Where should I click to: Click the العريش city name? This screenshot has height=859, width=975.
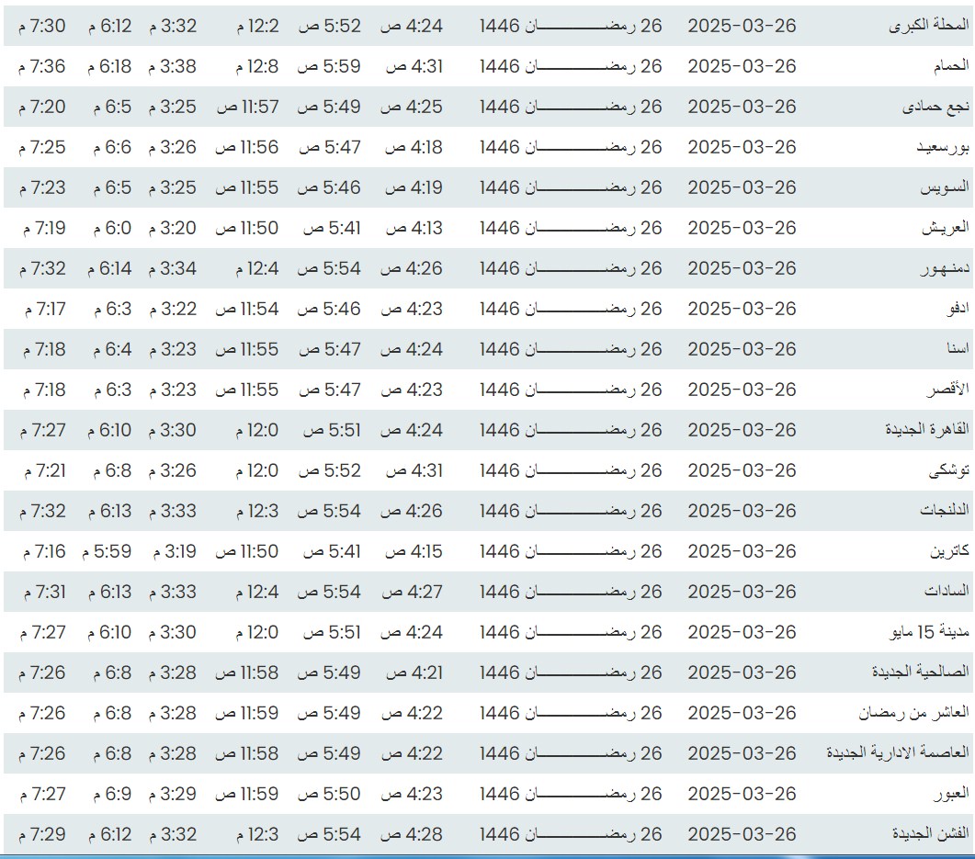[946, 229]
